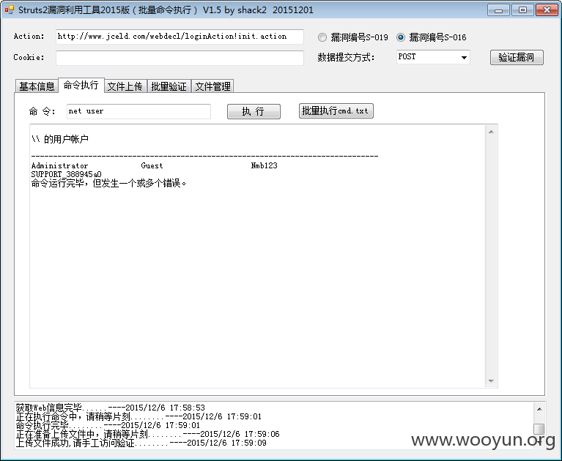Click the 命令运行完毕 result message line
This screenshot has height=461, width=562.
point(109,183)
